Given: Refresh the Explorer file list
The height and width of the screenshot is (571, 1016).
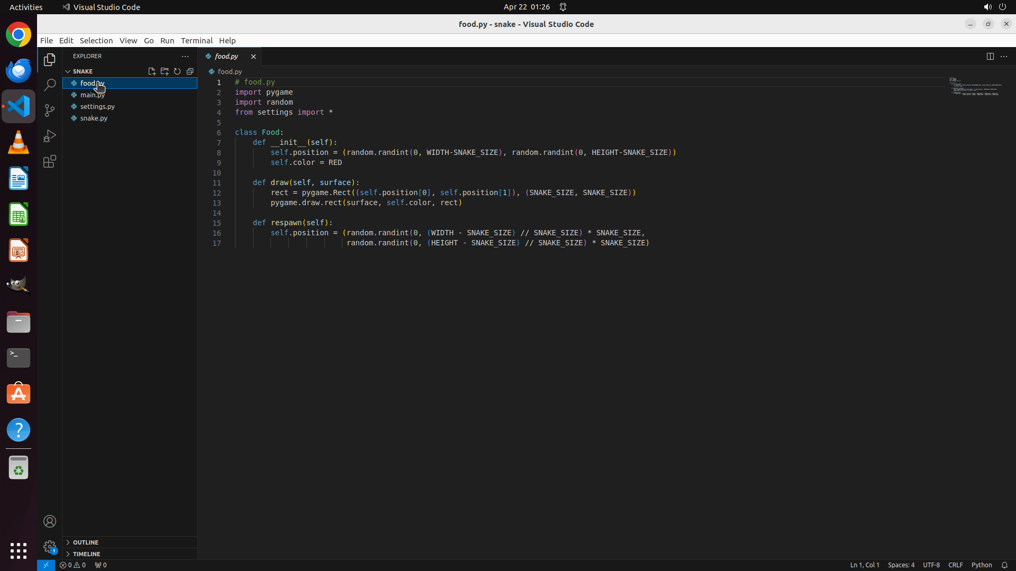Looking at the screenshot, I should click(x=177, y=71).
